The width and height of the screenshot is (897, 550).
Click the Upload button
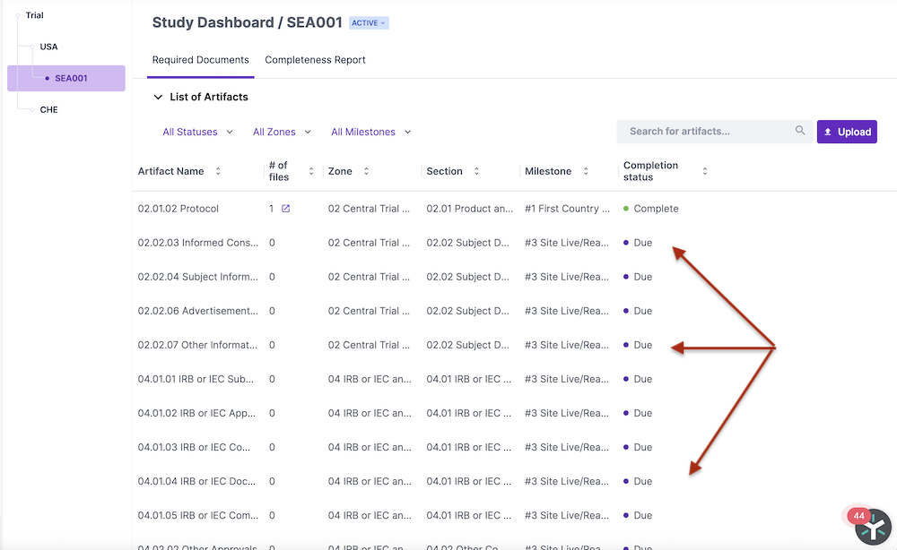pyautogui.click(x=847, y=132)
